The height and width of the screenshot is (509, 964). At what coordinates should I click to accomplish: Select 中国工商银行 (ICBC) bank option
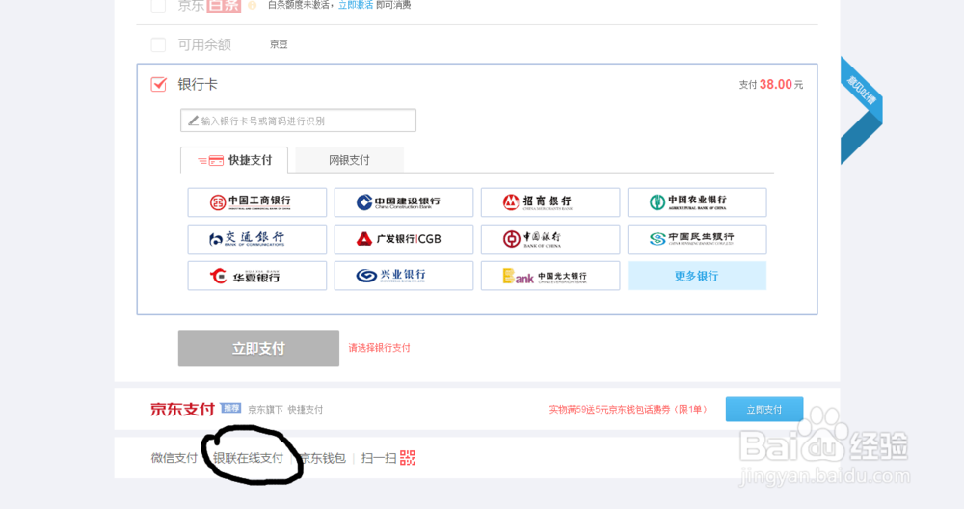click(x=257, y=202)
